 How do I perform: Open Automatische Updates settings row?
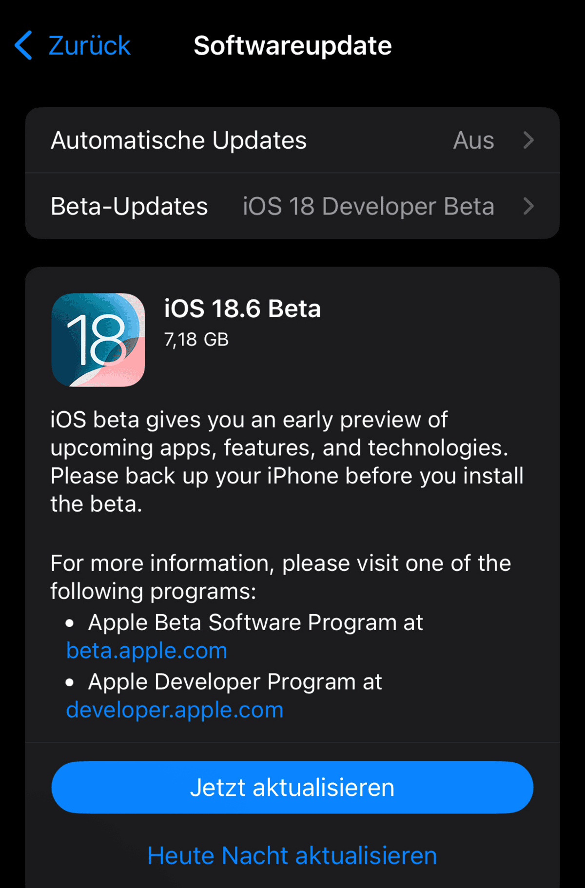pyautogui.click(x=292, y=140)
